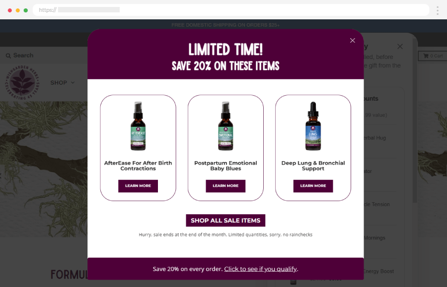This screenshot has width=447, height=287.
Task: Click the green window control dot
Action: click(26, 10)
